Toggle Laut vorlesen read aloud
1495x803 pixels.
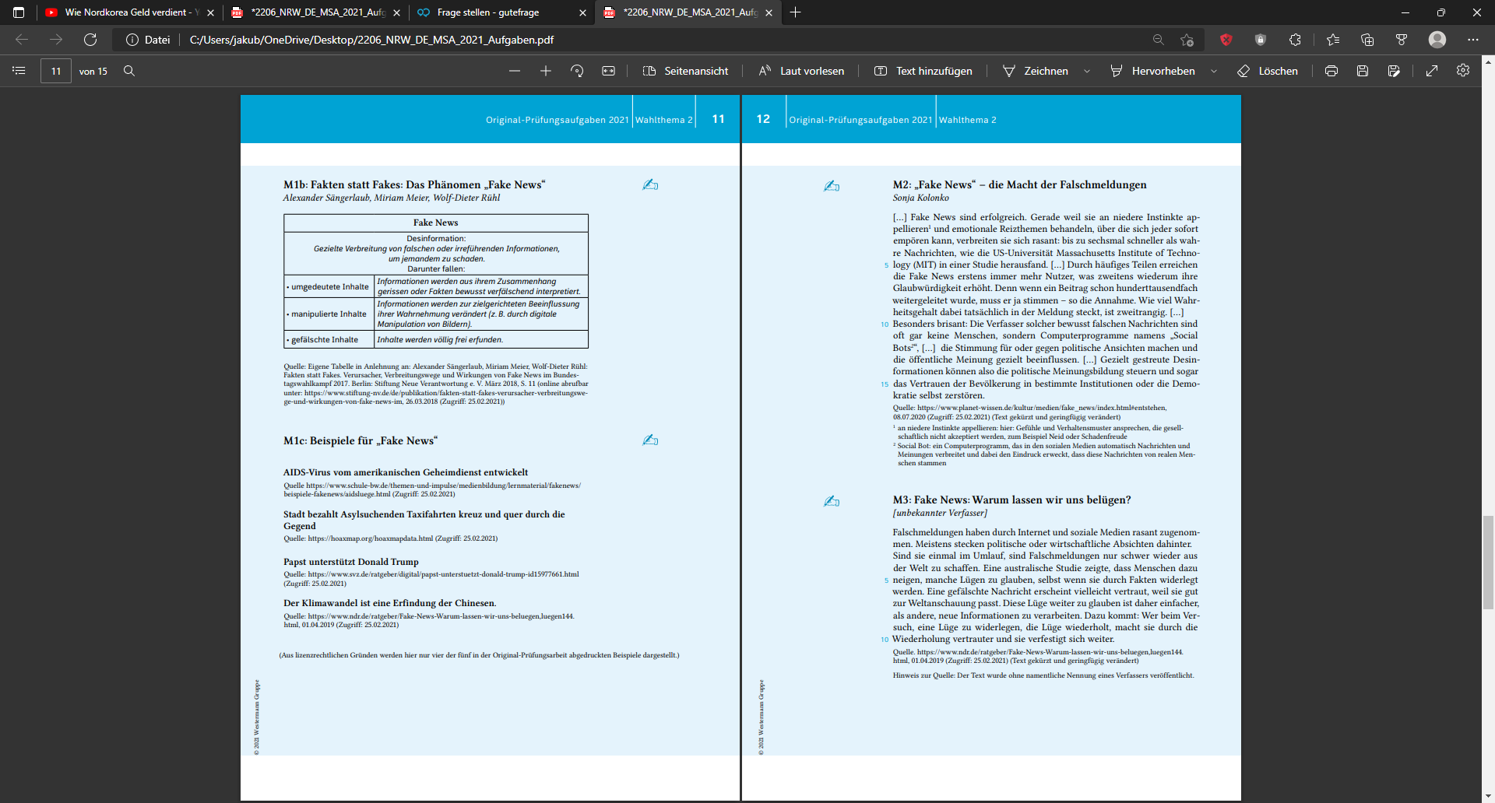802,71
